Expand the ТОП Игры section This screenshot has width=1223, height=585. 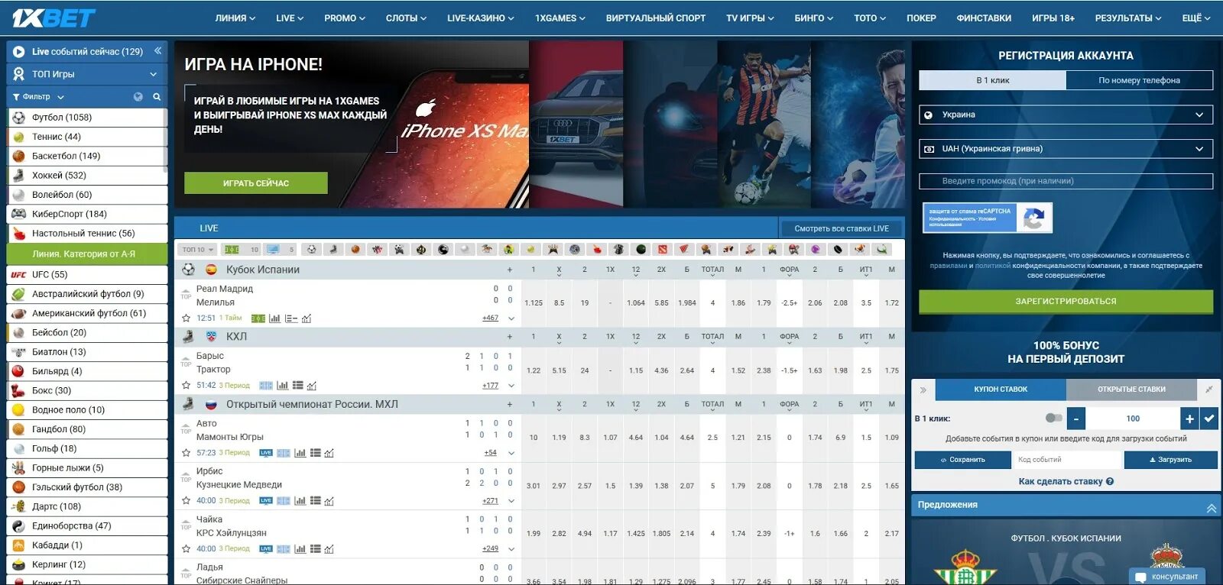[x=86, y=74]
